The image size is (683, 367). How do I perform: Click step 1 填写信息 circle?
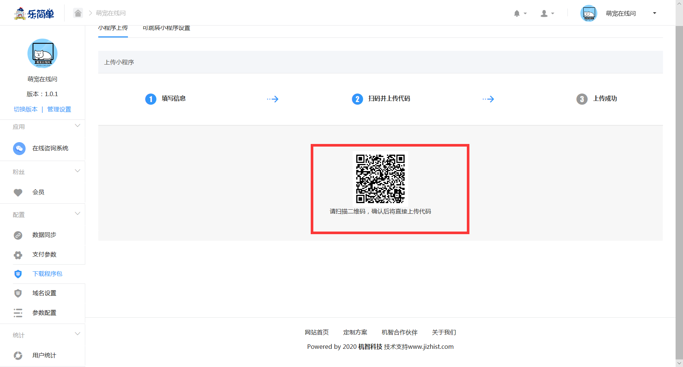[151, 99]
